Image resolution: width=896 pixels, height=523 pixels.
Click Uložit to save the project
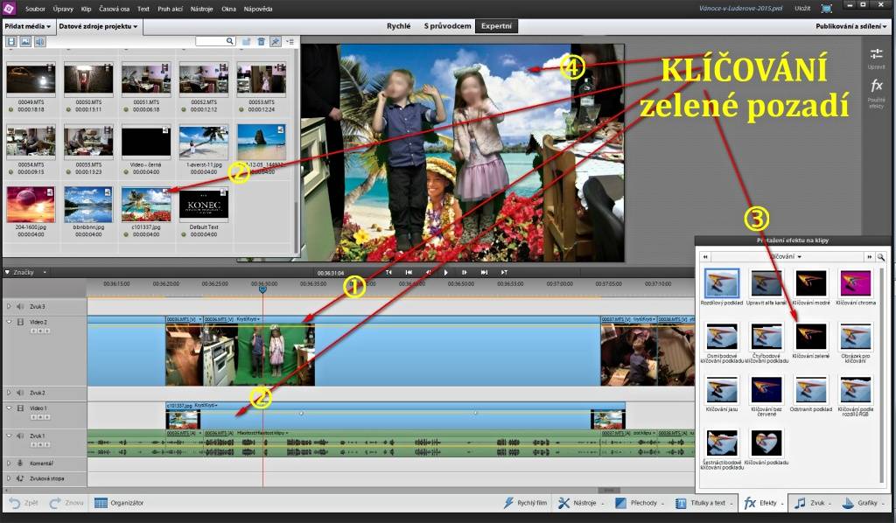pos(802,9)
